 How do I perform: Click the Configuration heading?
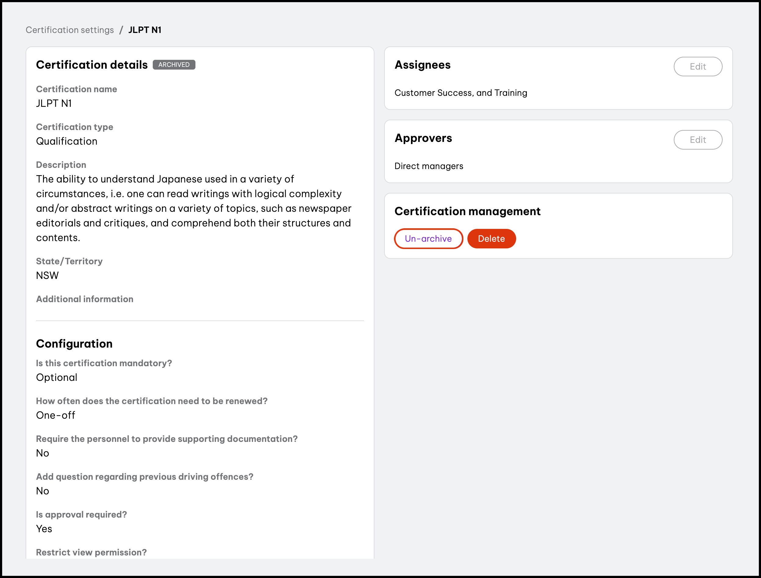(74, 344)
